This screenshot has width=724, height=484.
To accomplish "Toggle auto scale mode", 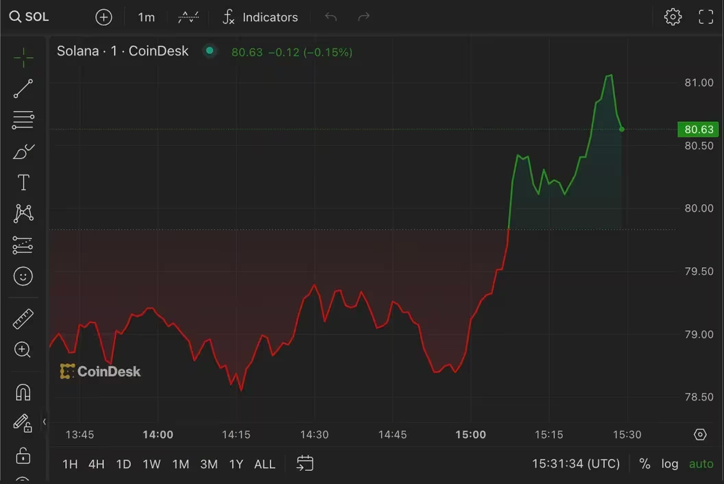I will [701, 464].
